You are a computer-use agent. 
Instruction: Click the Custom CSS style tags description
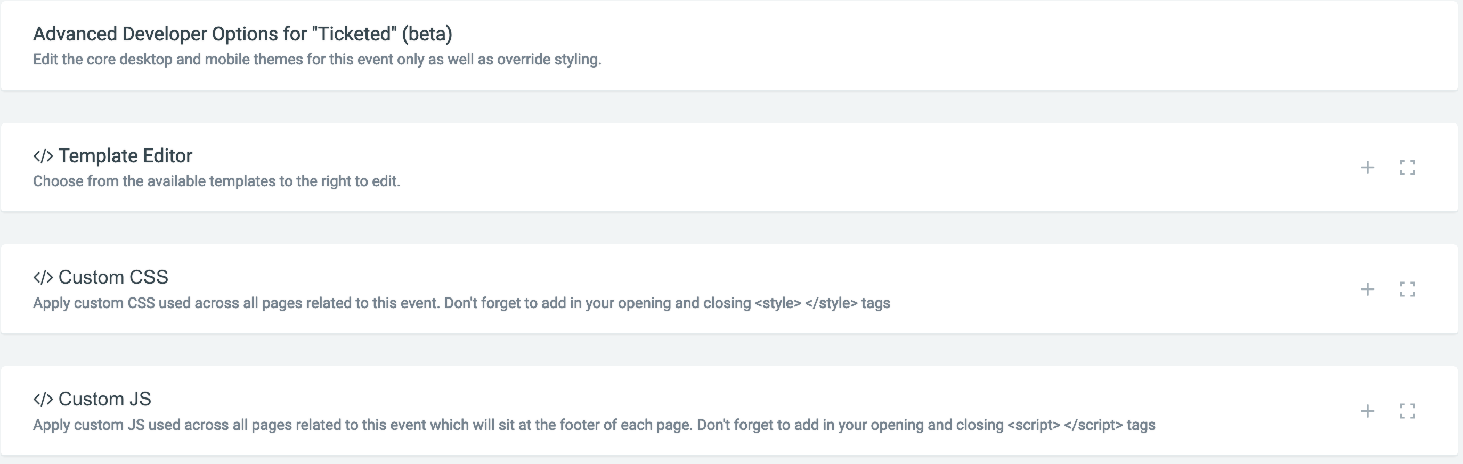pos(461,303)
